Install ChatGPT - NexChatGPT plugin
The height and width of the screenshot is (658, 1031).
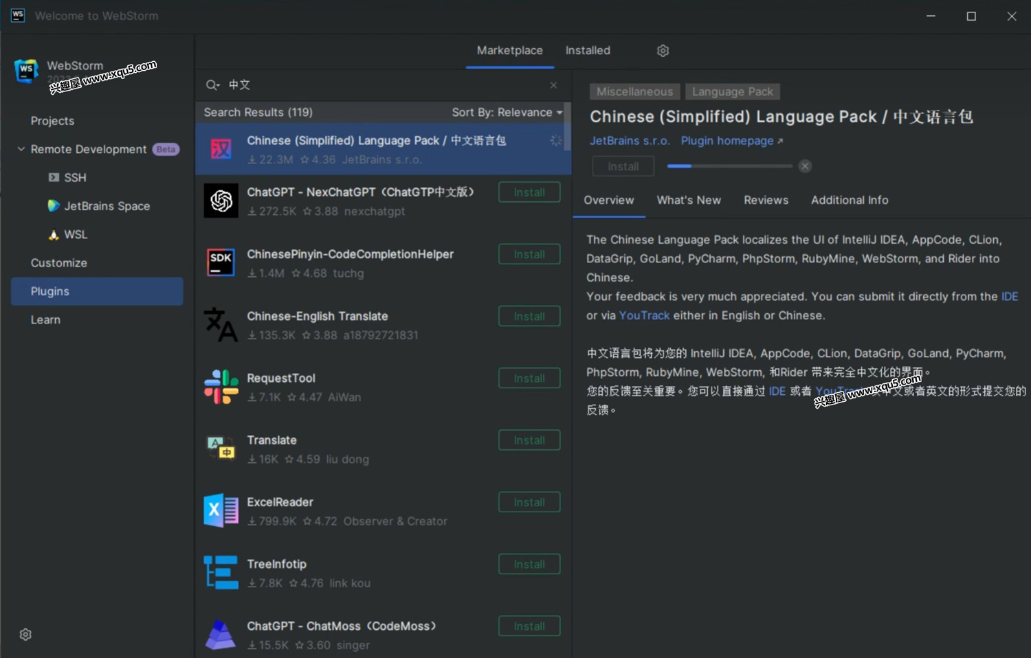(529, 192)
